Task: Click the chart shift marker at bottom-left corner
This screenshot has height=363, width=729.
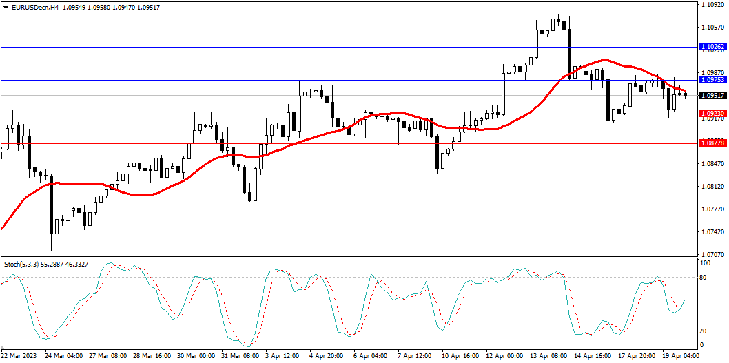Action: [x=3, y=348]
